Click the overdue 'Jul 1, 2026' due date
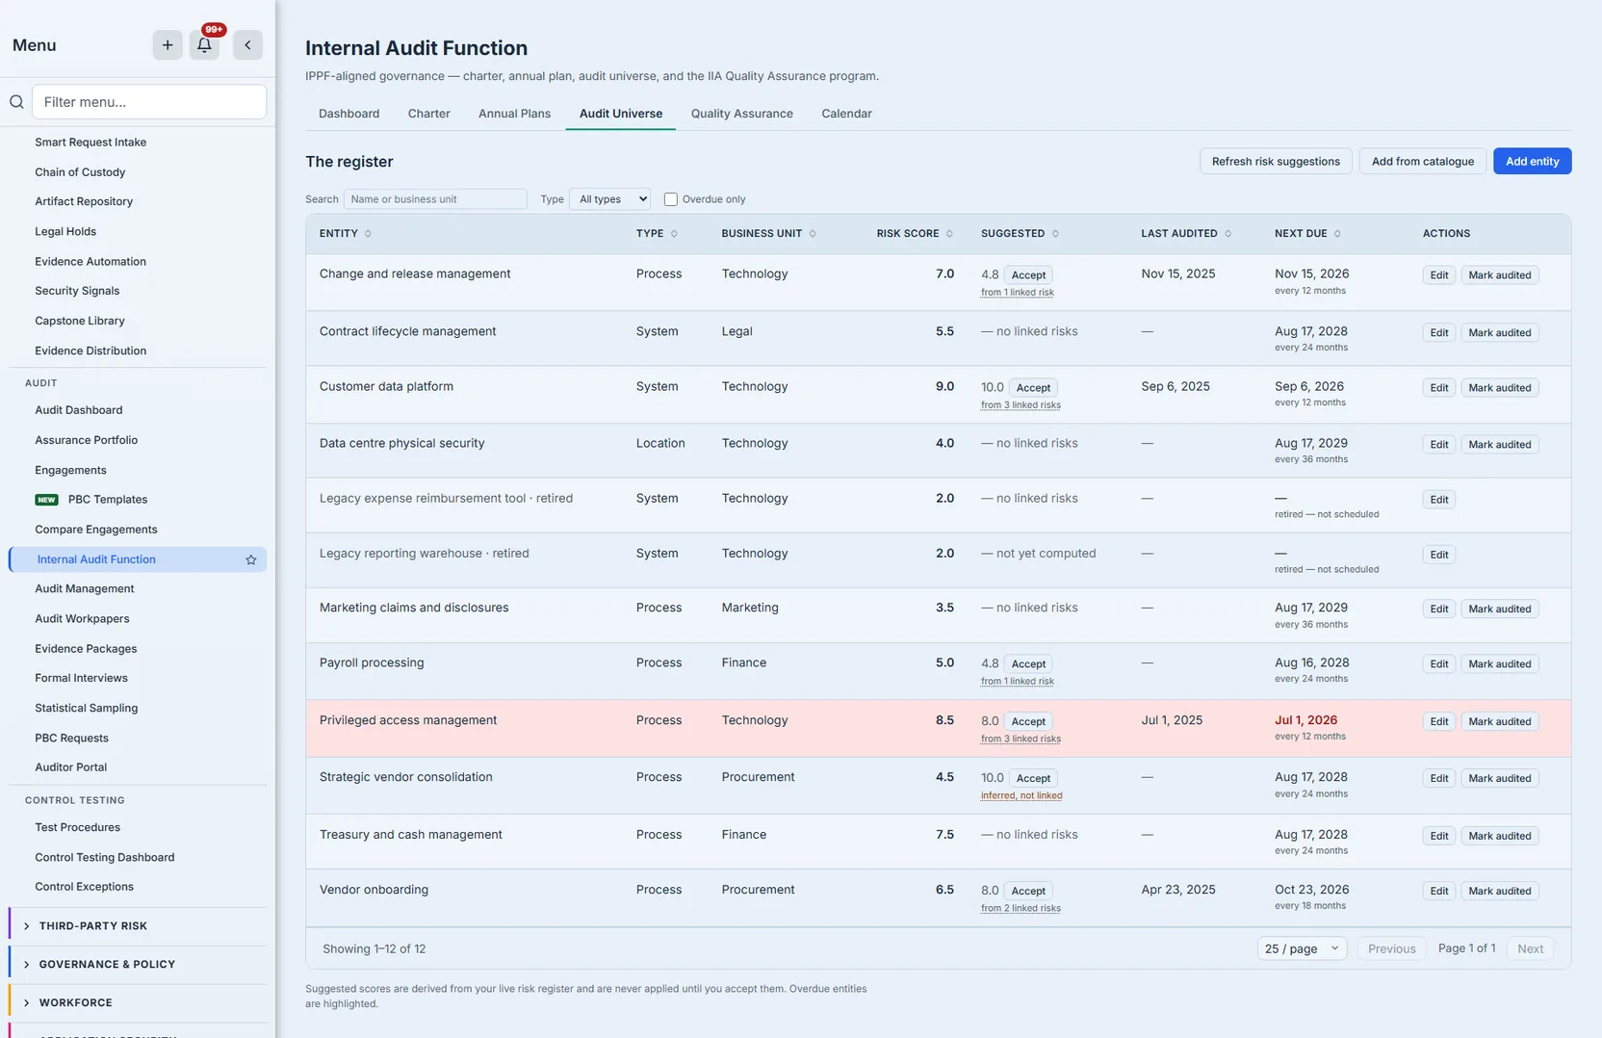Screen dimensions: 1602x1038 click(1305, 720)
